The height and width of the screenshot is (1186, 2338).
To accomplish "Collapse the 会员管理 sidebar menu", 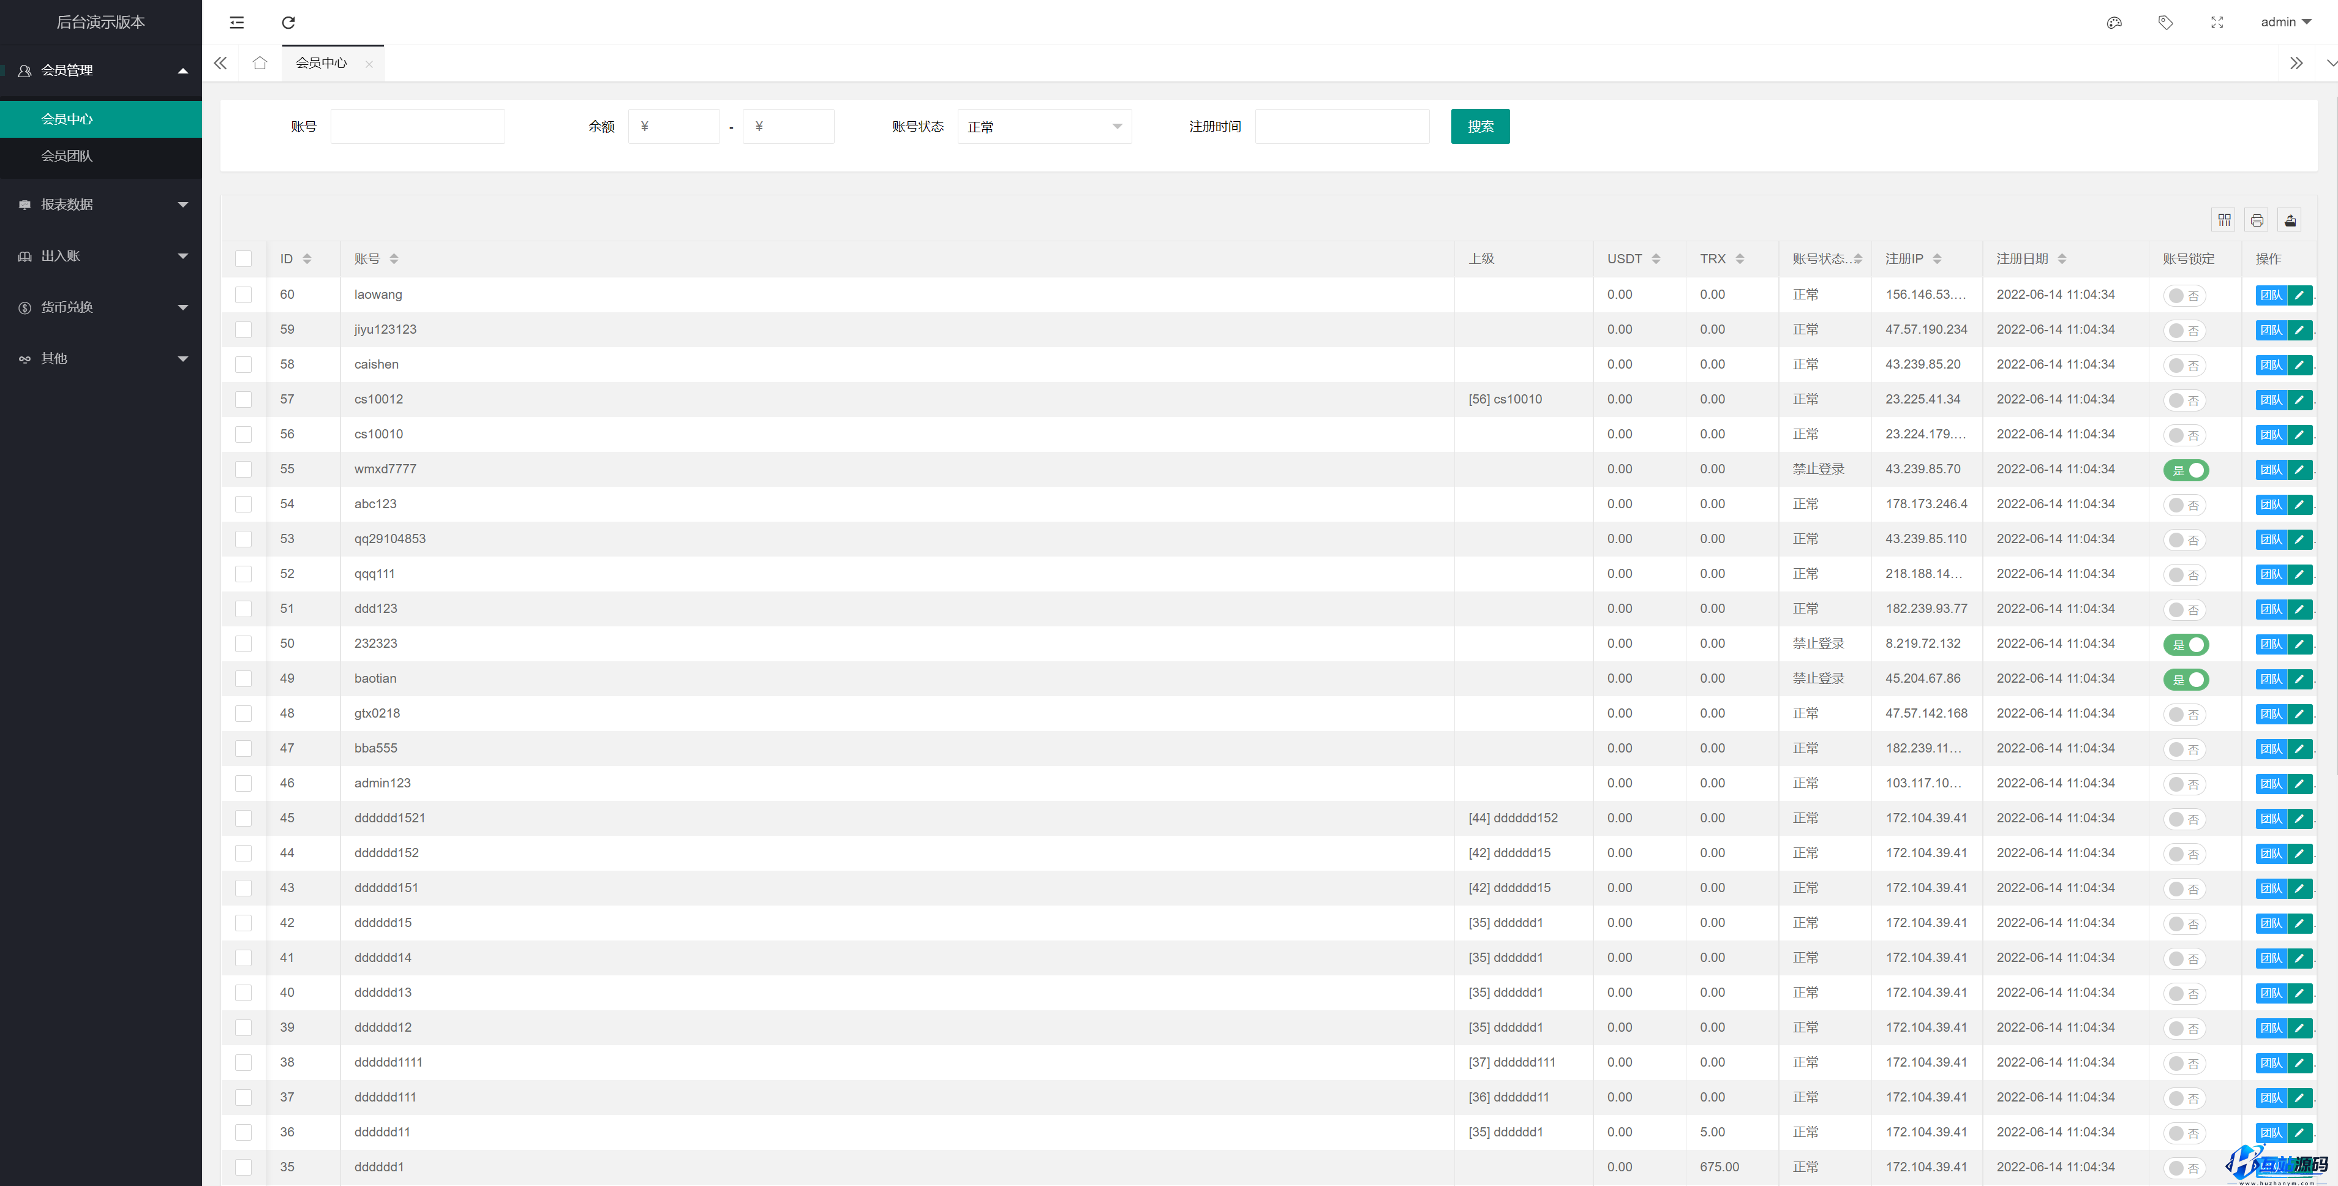I will click(101, 70).
